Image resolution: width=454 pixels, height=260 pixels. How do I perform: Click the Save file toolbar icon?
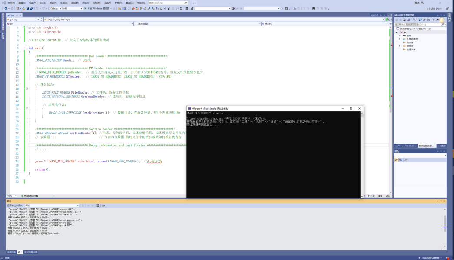(x=27, y=8)
